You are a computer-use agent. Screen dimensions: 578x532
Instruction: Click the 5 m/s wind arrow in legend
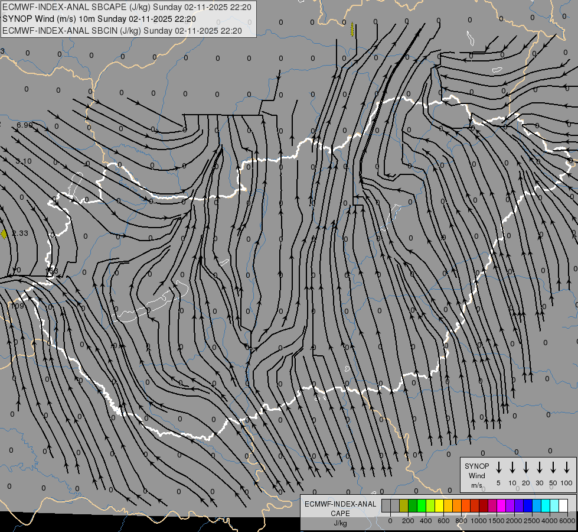pos(498,468)
